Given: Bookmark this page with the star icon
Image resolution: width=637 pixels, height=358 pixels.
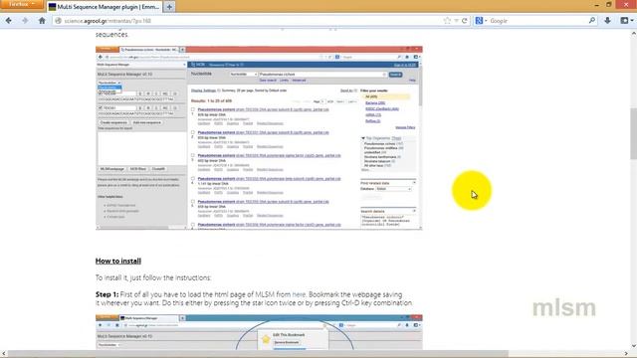Looking at the screenshot, I should [447, 21].
